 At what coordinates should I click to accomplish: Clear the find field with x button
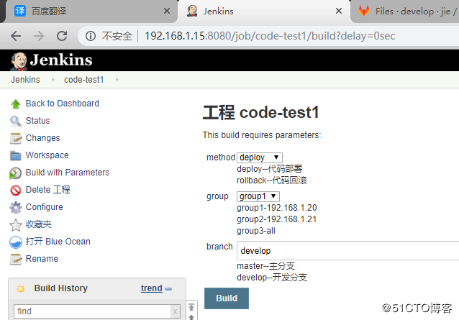[x=175, y=311]
